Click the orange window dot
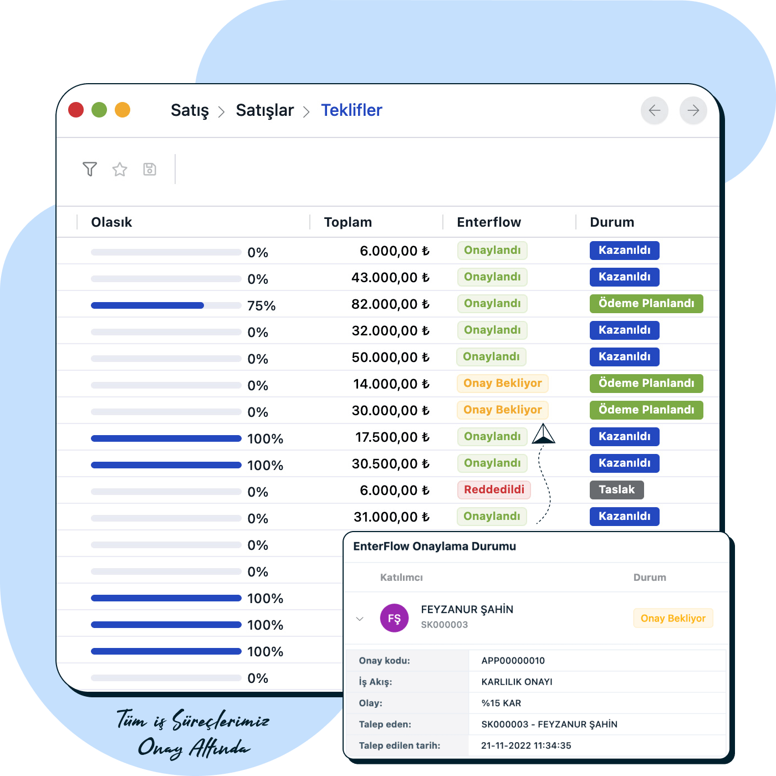The width and height of the screenshot is (776, 776). [122, 110]
